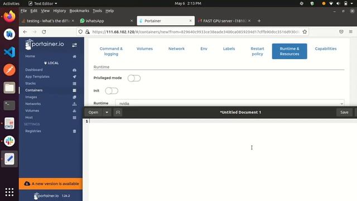
Task: Switch to Restart policy tab
Action: (x=257, y=51)
